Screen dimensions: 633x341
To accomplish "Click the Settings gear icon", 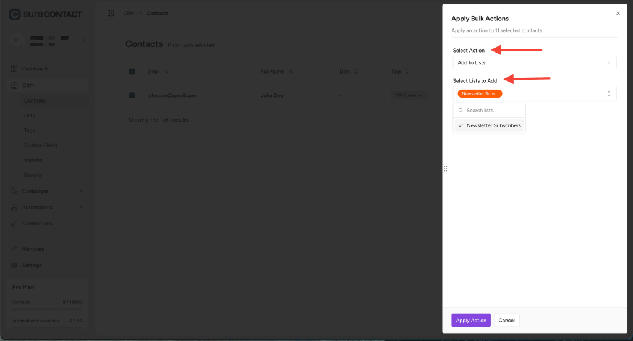I will pos(14,265).
